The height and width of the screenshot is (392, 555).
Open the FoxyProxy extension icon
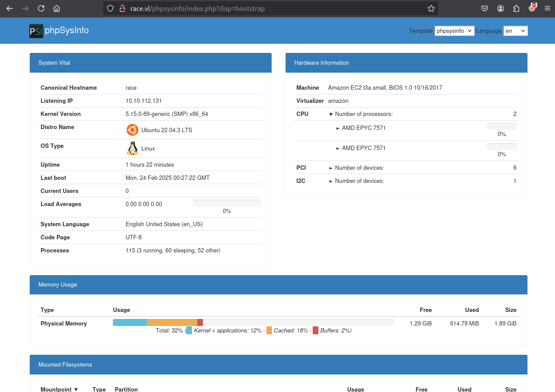532,7
